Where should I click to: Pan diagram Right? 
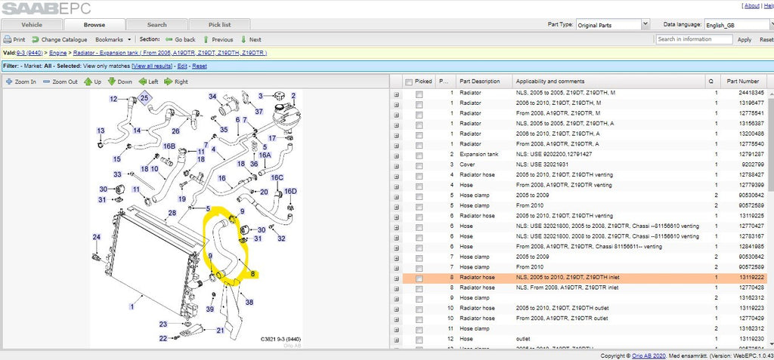(x=176, y=82)
